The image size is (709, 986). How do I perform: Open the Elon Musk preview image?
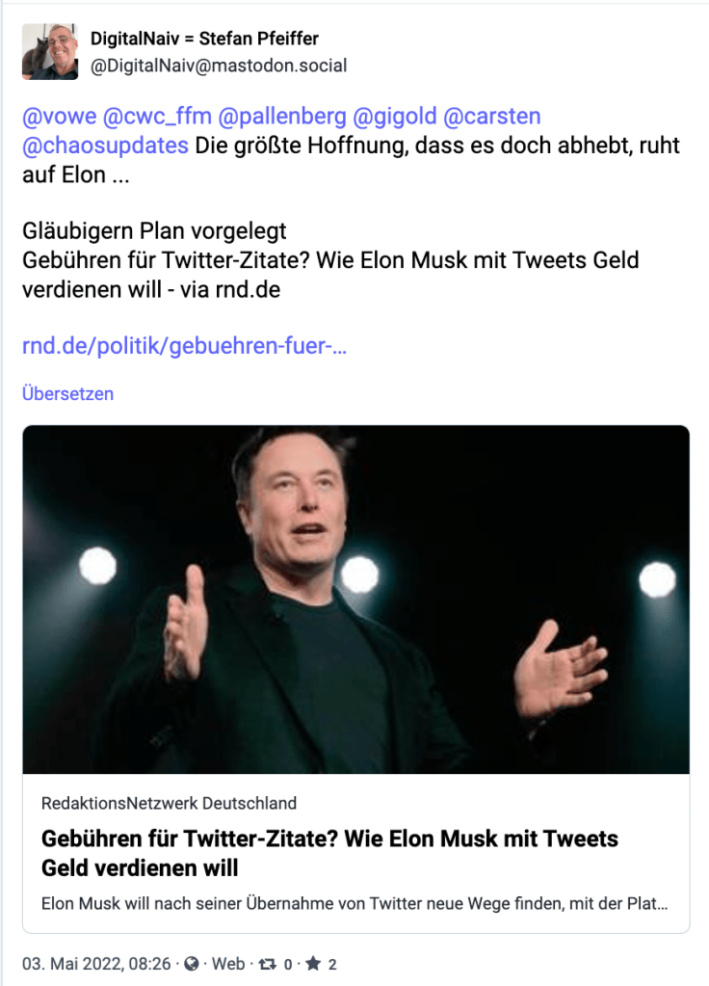click(x=355, y=599)
